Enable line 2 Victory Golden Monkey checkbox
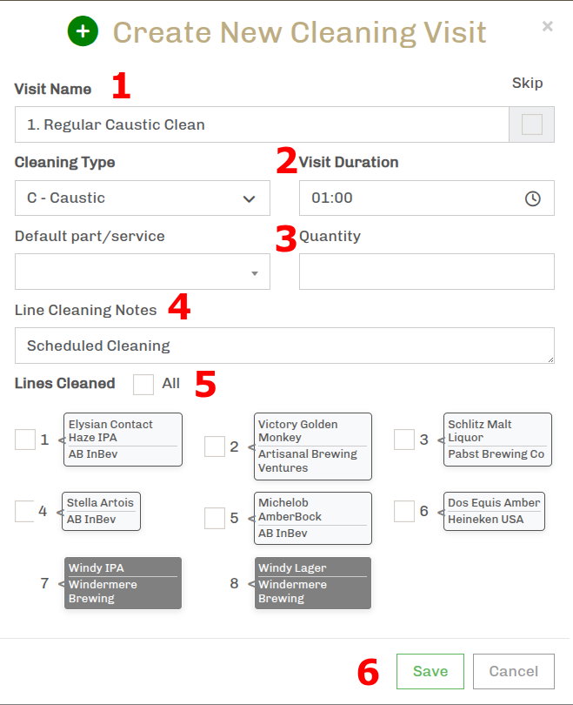Viewport: 573px width, 705px height. point(215,446)
